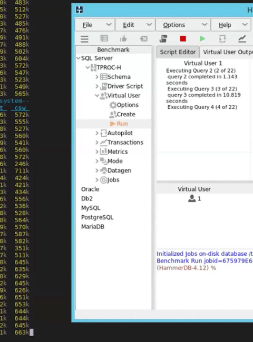This screenshot has width=253, height=342.
Task: Select the Virtual User Create item
Action: 122,114
